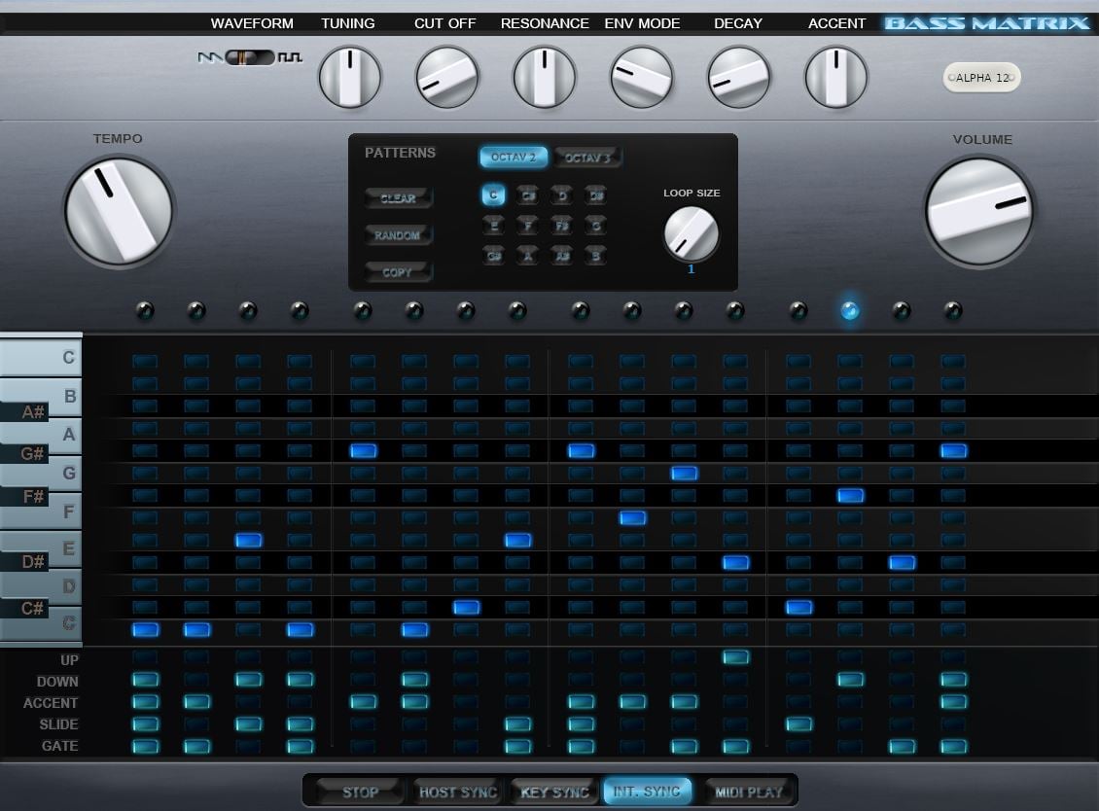Click the Cut Off knob
1099x811 pixels.
(446, 78)
